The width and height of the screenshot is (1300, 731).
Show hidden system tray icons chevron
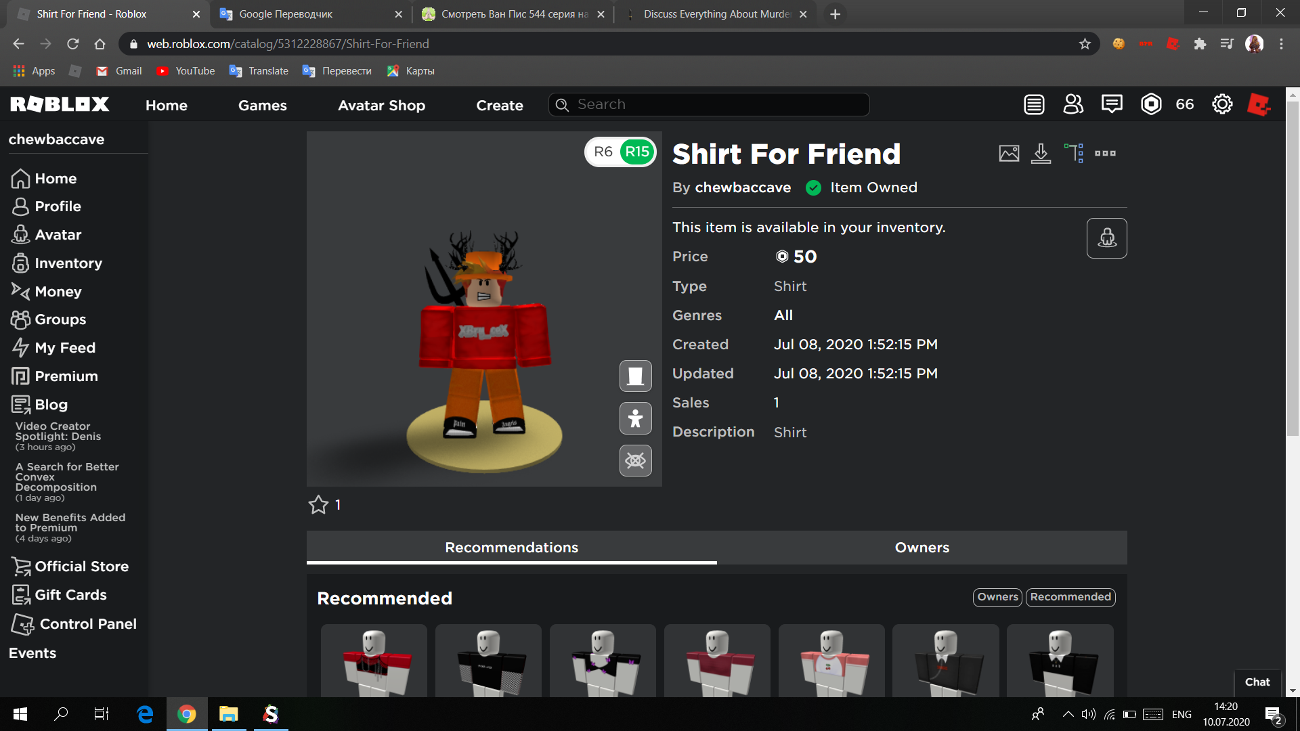1068,714
